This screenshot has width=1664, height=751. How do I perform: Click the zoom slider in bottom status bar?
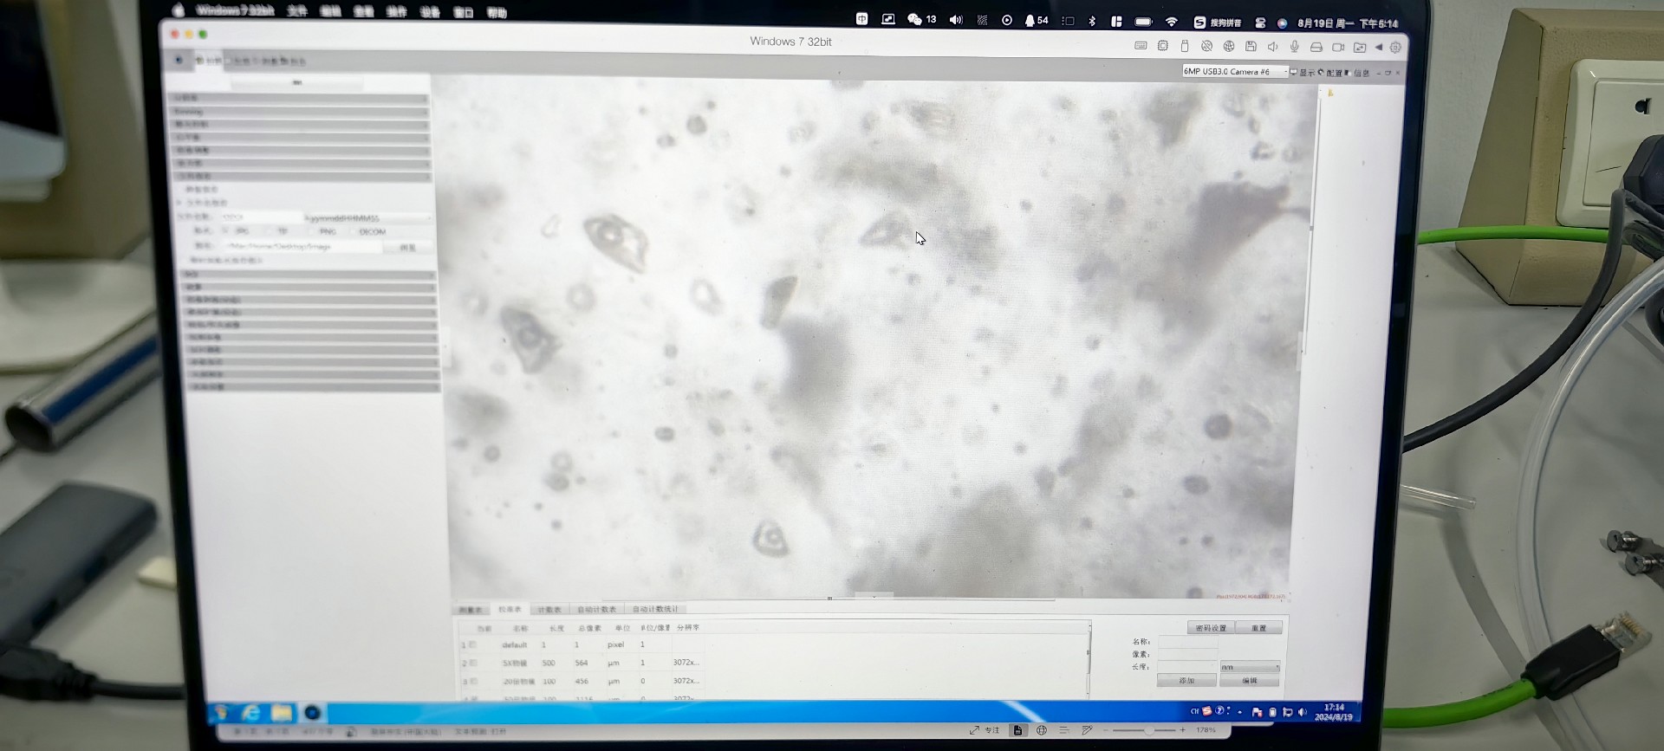click(x=1147, y=730)
